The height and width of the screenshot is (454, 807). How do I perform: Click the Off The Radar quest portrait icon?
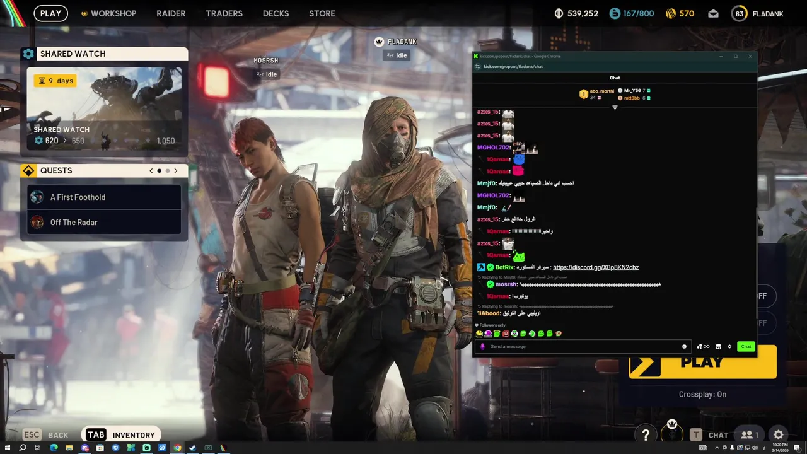click(37, 222)
